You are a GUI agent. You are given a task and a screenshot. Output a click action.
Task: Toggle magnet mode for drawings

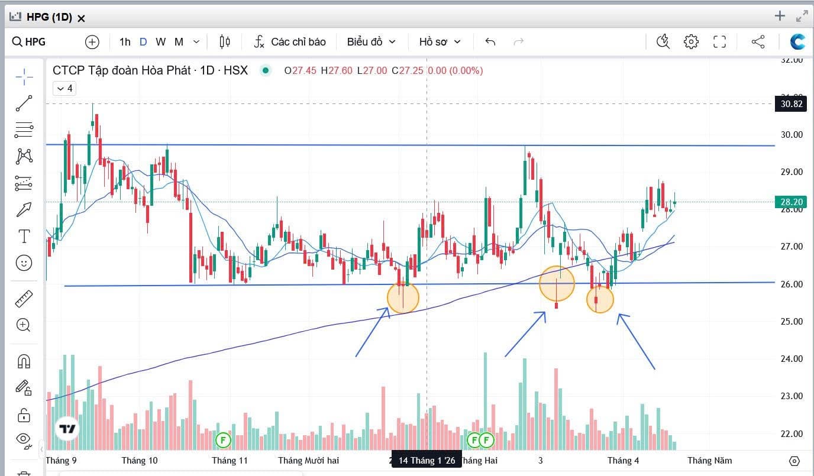24,361
